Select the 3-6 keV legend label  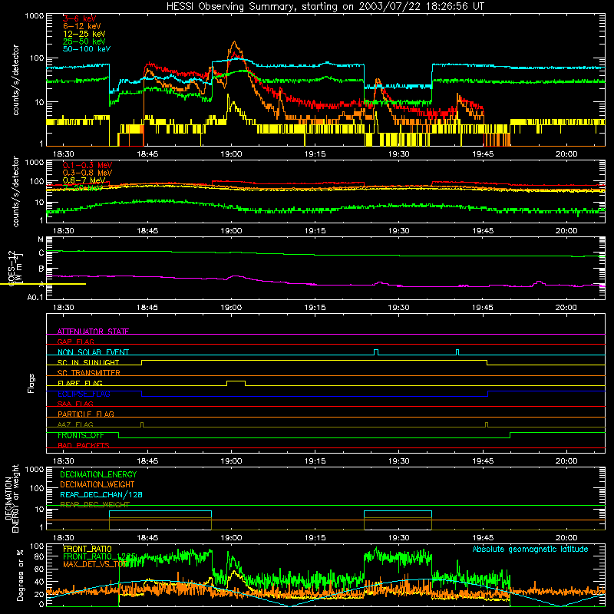[79, 18]
